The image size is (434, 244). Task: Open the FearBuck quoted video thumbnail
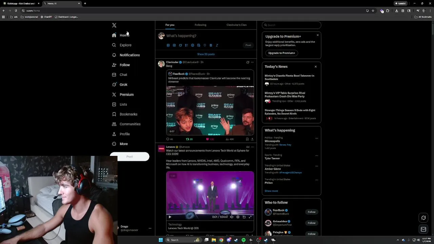pos(210,110)
